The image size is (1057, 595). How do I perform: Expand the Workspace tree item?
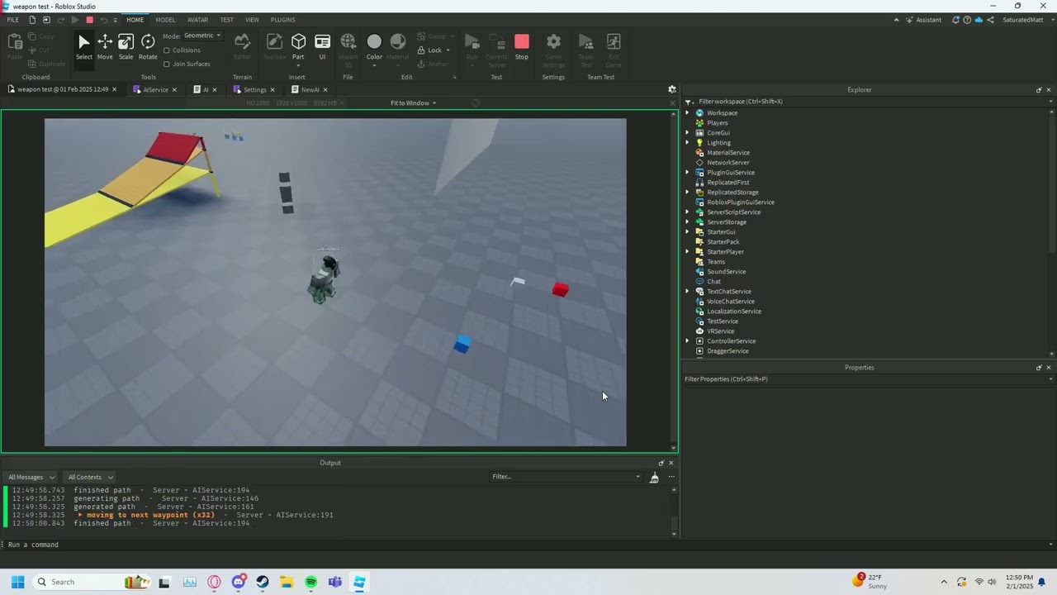(x=688, y=112)
